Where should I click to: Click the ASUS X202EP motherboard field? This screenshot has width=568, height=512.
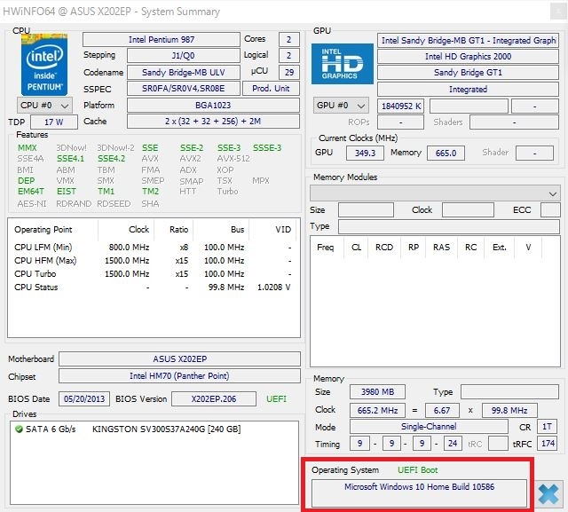click(x=179, y=359)
